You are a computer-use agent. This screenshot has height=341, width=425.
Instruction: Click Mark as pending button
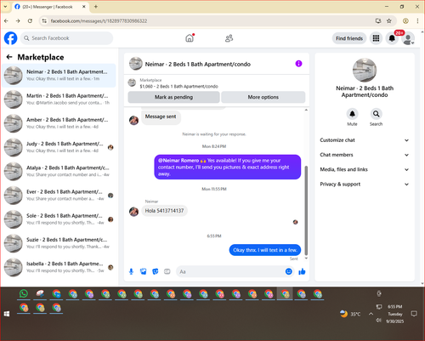pyautogui.click(x=173, y=97)
